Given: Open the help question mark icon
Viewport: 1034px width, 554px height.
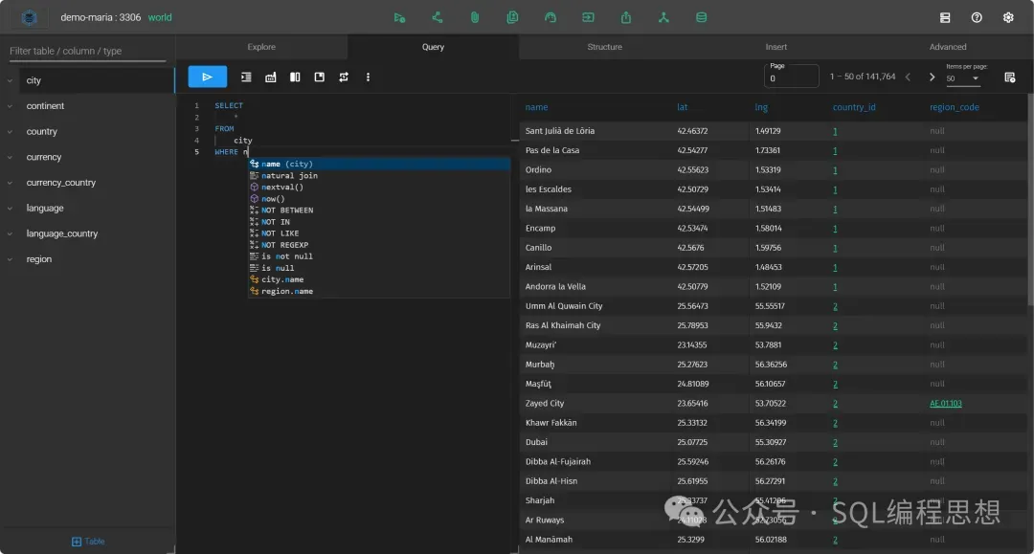Looking at the screenshot, I should [977, 18].
